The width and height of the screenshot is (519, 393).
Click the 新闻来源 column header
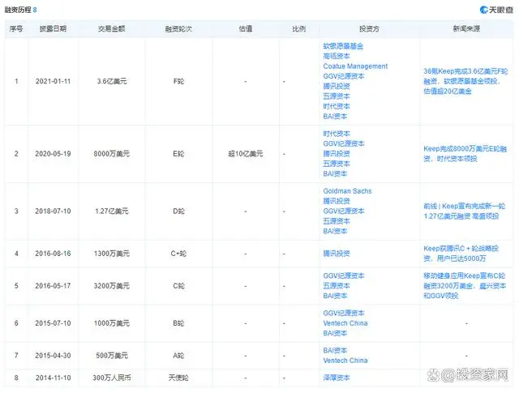pyautogui.click(x=466, y=29)
